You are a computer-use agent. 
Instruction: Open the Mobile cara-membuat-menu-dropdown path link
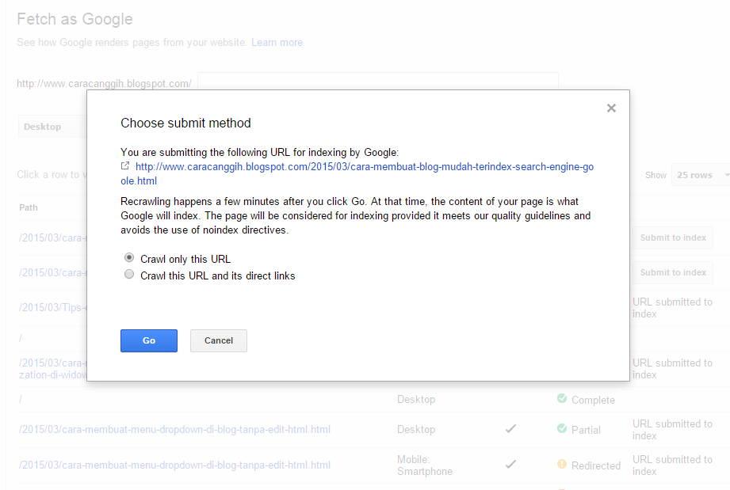click(x=173, y=465)
